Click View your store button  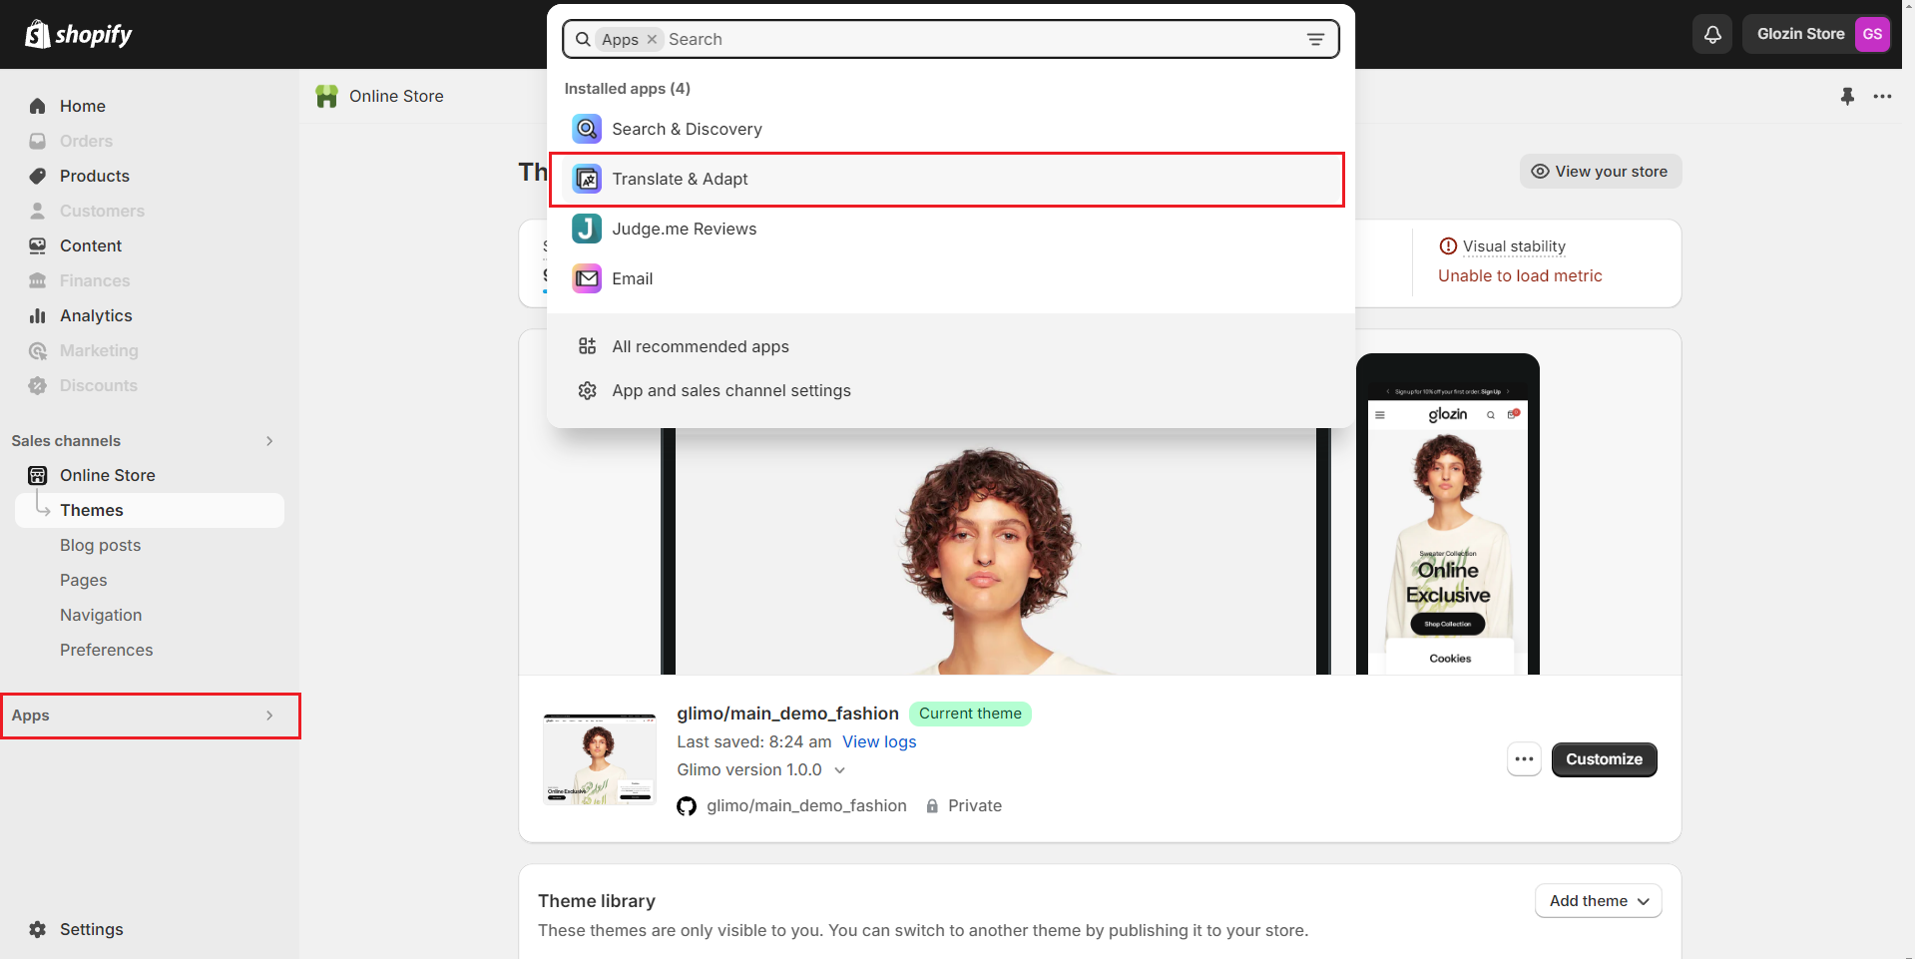tap(1600, 171)
